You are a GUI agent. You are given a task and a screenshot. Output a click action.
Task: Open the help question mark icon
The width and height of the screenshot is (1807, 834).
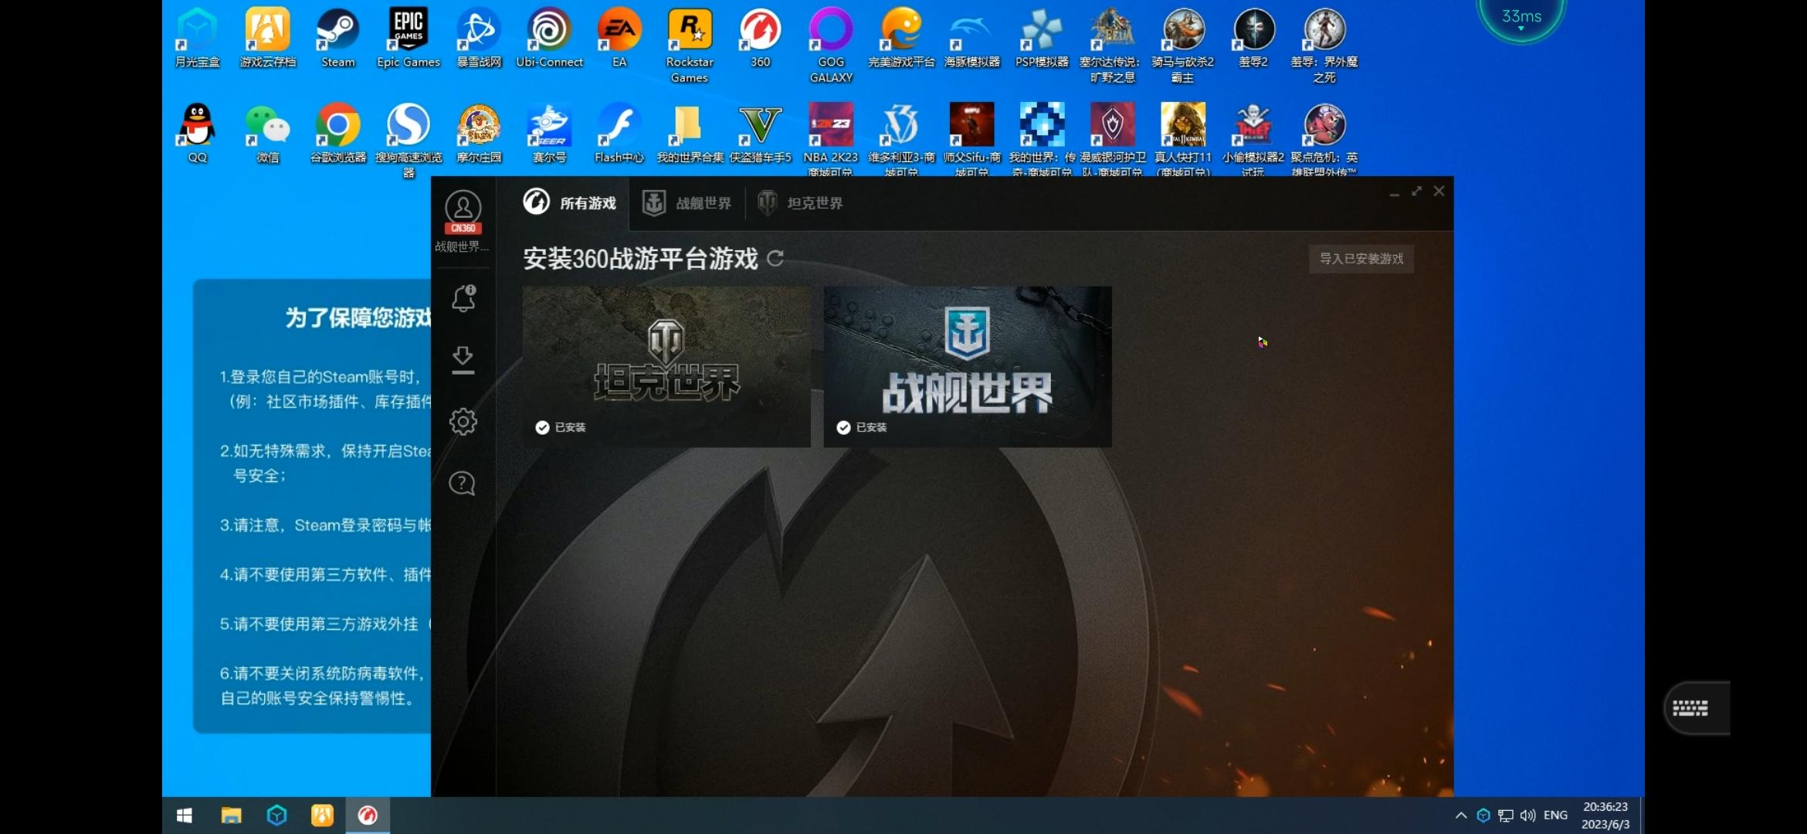pos(463,483)
